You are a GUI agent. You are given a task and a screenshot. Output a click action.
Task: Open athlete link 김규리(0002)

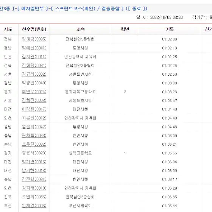click(34, 74)
